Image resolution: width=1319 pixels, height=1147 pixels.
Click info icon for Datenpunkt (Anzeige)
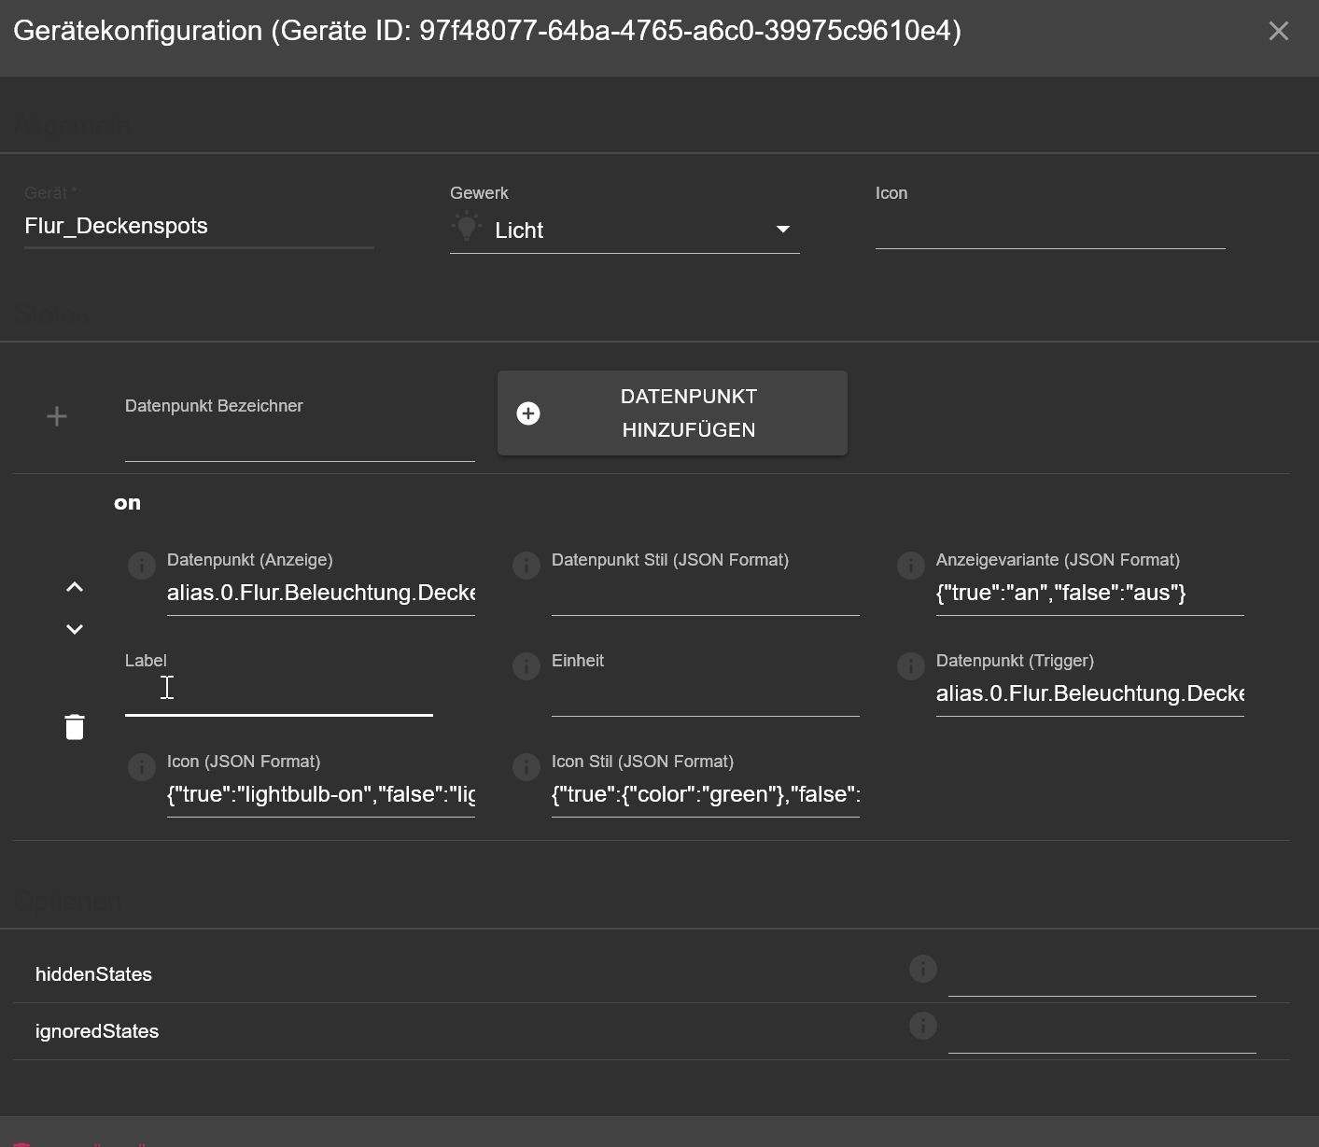(142, 565)
